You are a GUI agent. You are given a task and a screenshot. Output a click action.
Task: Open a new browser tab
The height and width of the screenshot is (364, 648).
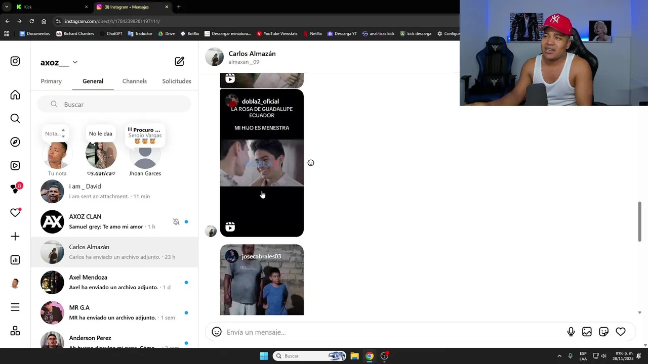coord(179,7)
